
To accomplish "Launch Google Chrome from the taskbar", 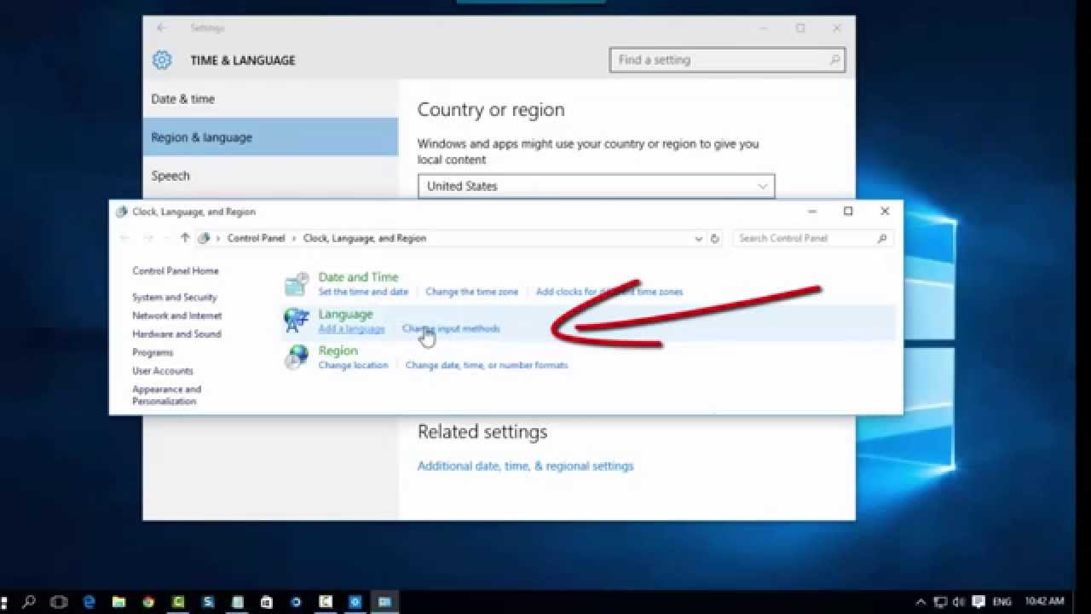I will [x=148, y=601].
